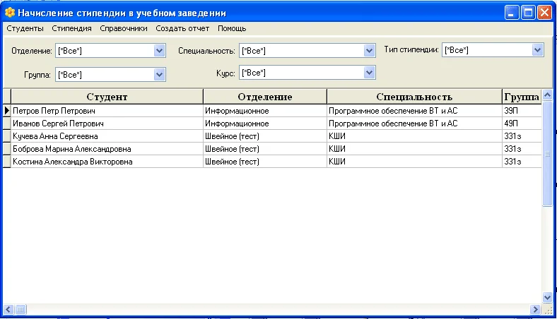Viewport: 557px width, 319px height.
Task: Select the row for Иванов Сергей Петрович
Action: [x=107, y=124]
